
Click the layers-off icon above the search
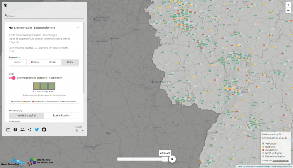6,5
